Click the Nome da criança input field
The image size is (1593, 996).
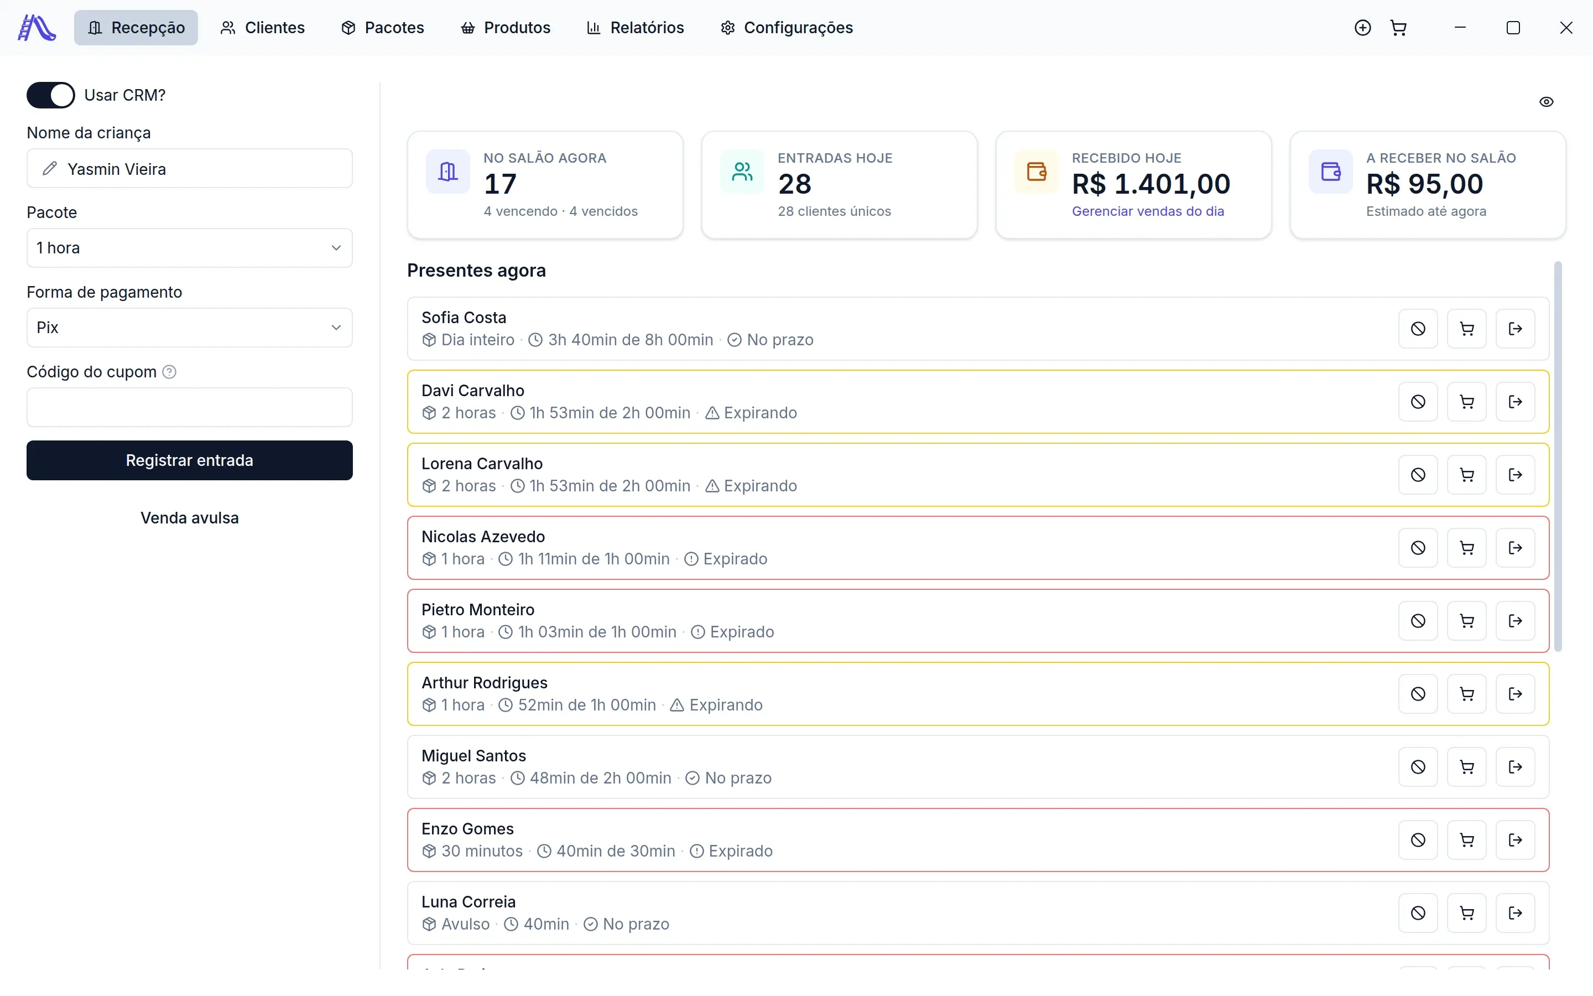coord(190,169)
